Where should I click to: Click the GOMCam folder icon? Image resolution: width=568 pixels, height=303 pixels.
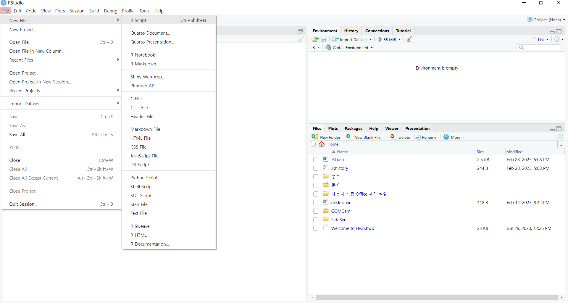[325, 211]
